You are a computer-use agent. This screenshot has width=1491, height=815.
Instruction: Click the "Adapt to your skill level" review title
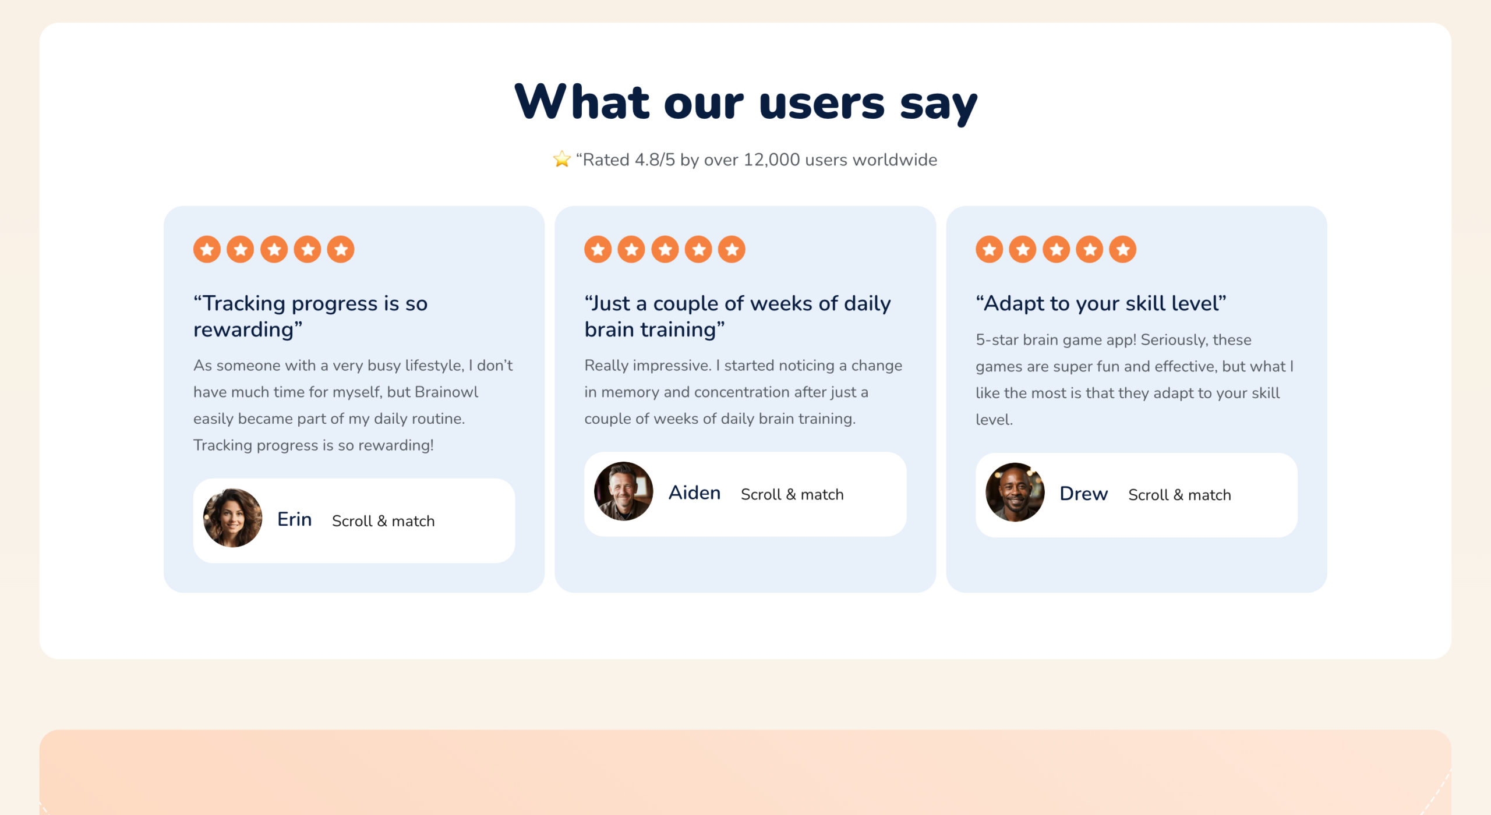coord(1101,303)
